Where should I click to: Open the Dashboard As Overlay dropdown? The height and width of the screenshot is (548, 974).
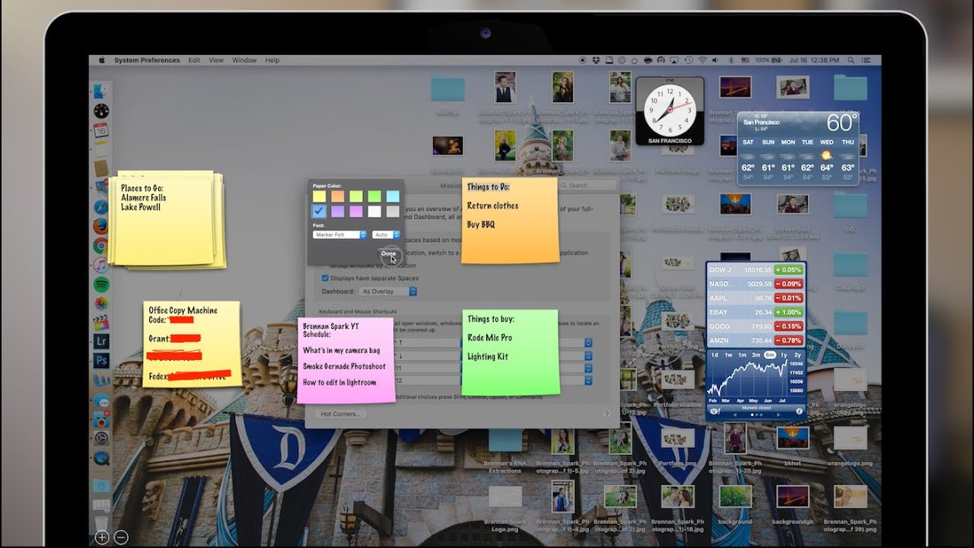click(387, 292)
